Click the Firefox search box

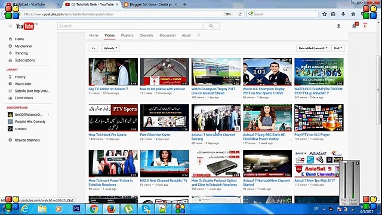(x=282, y=14)
